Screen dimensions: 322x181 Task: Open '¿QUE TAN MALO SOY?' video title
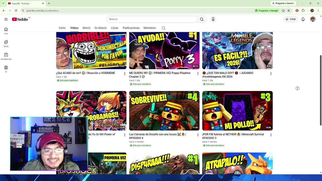click(x=228, y=75)
